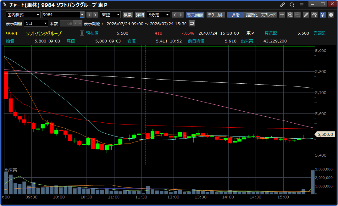Click the 売気配 label
The image size is (338, 206).
click(319, 33)
